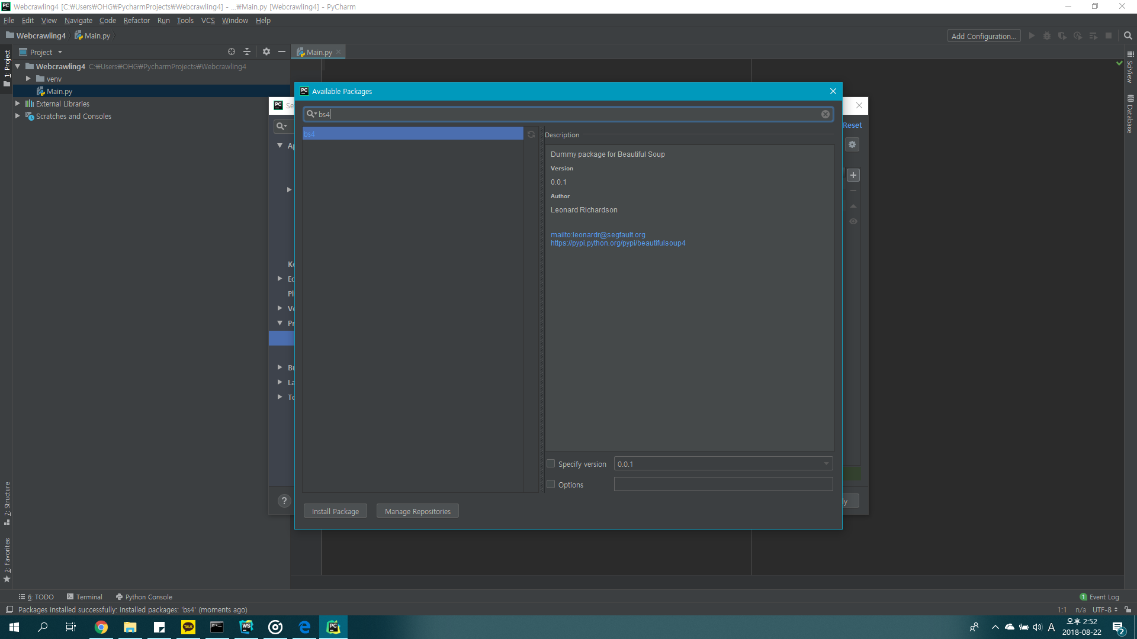Screen dimensions: 1137x639
Task: Open the Project view dropdown
Action: point(41,52)
